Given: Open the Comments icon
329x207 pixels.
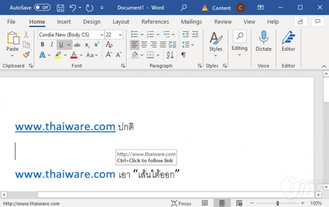Looking at the screenshot, I should tap(318, 21).
